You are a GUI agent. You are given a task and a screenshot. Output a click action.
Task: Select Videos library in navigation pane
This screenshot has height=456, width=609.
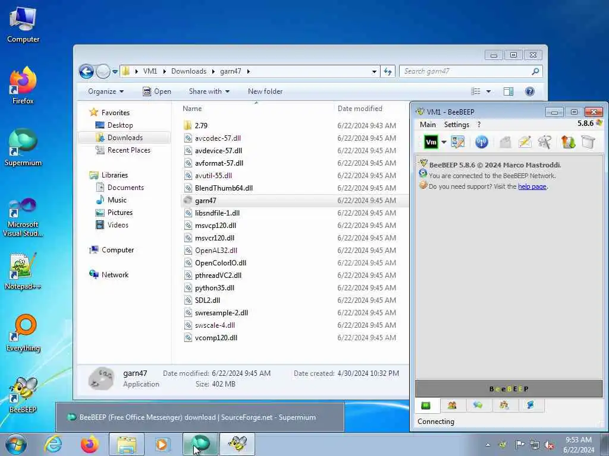[118, 225]
